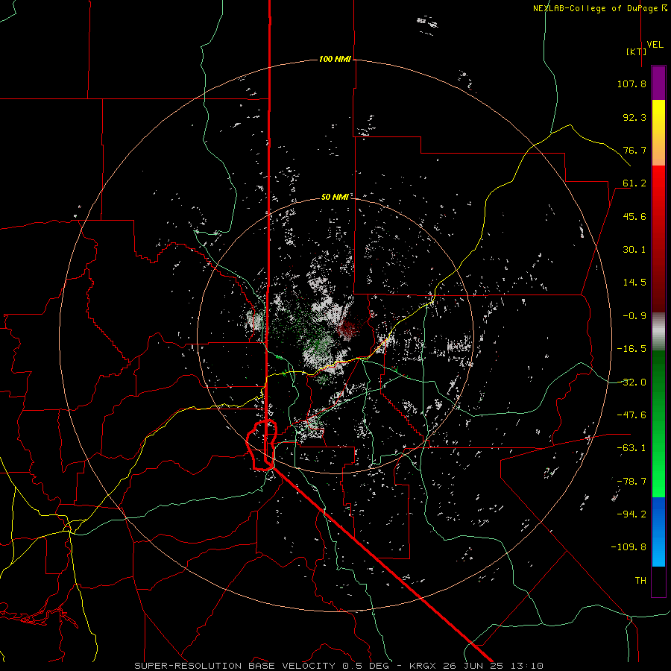Click the [KT] units label

[636, 51]
